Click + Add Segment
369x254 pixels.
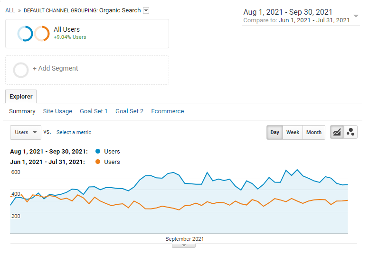55,68
